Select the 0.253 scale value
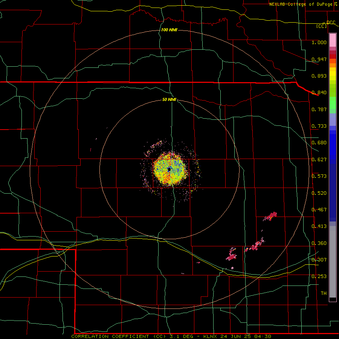Screen dimensions: 339x339 pyautogui.click(x=319, y=276)
